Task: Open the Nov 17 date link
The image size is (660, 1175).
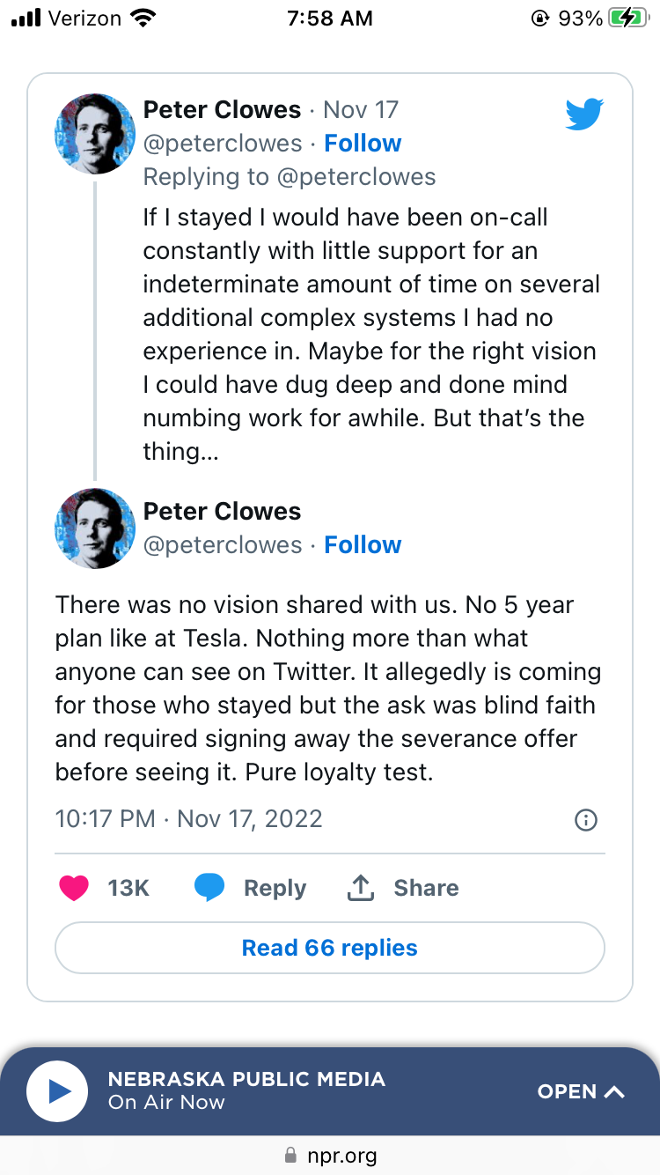Action: [361, 110]
